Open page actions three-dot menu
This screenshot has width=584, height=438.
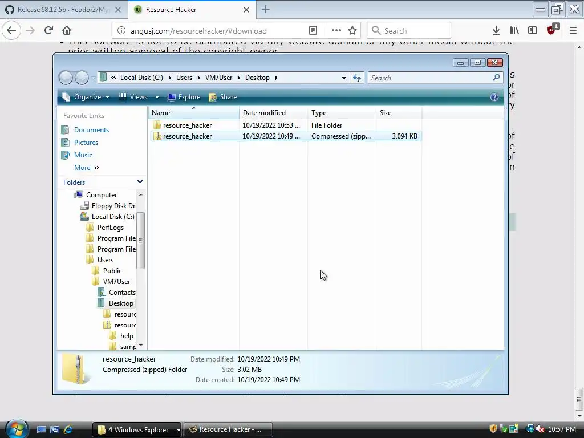336,31
